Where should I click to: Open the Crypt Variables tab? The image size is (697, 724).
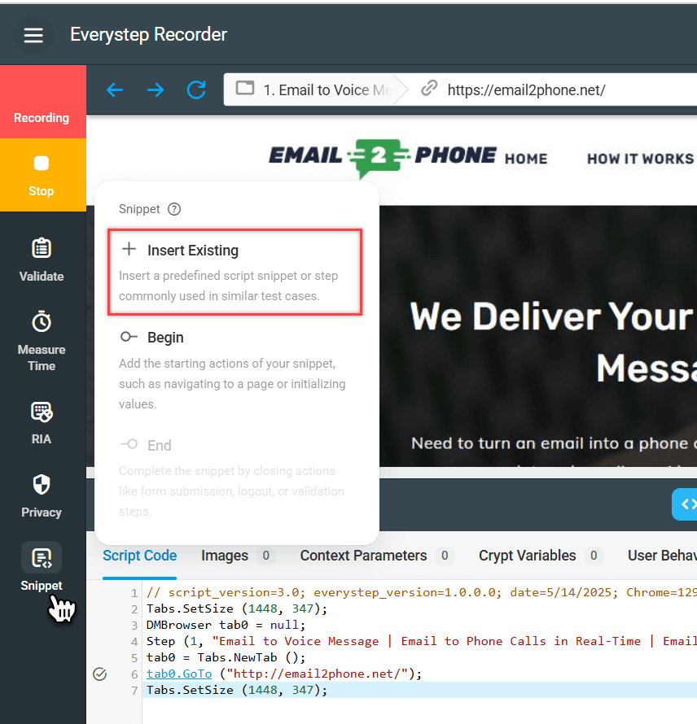[540, 556]
